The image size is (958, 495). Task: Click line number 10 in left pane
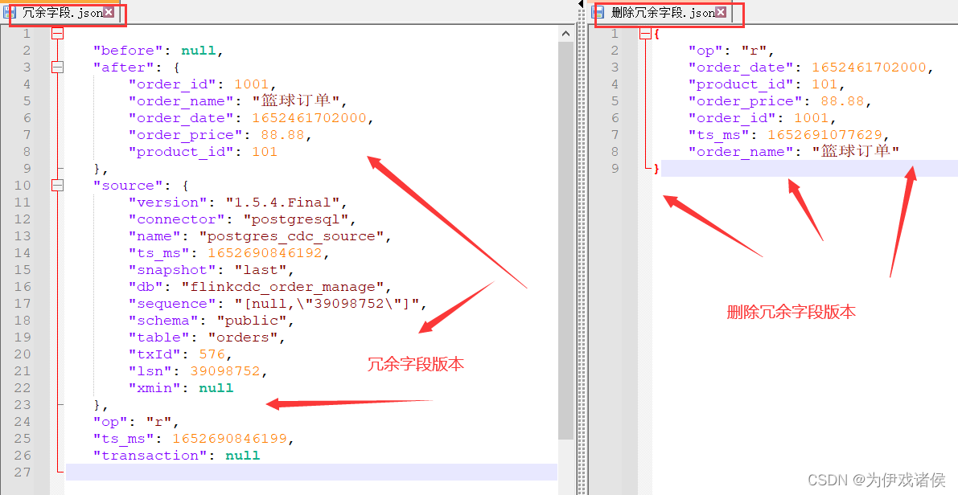pos(23,185)
